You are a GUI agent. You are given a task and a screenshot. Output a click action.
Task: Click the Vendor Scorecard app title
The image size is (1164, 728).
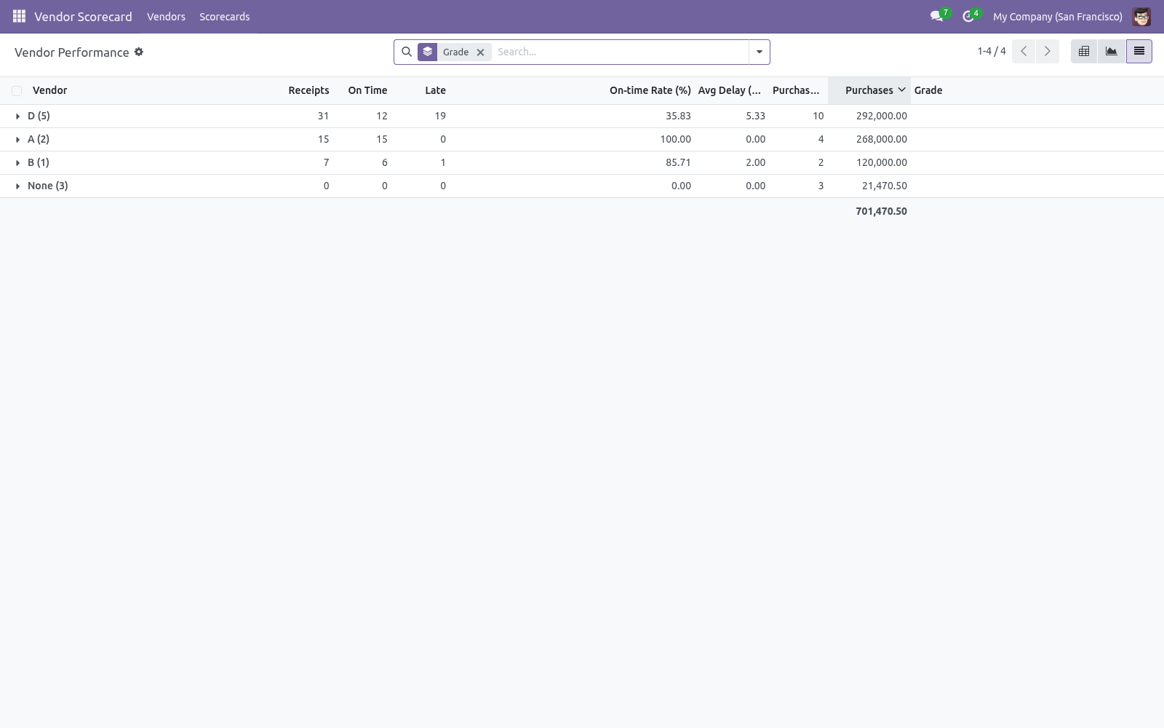pyautogui.click(x=83, y=16)
